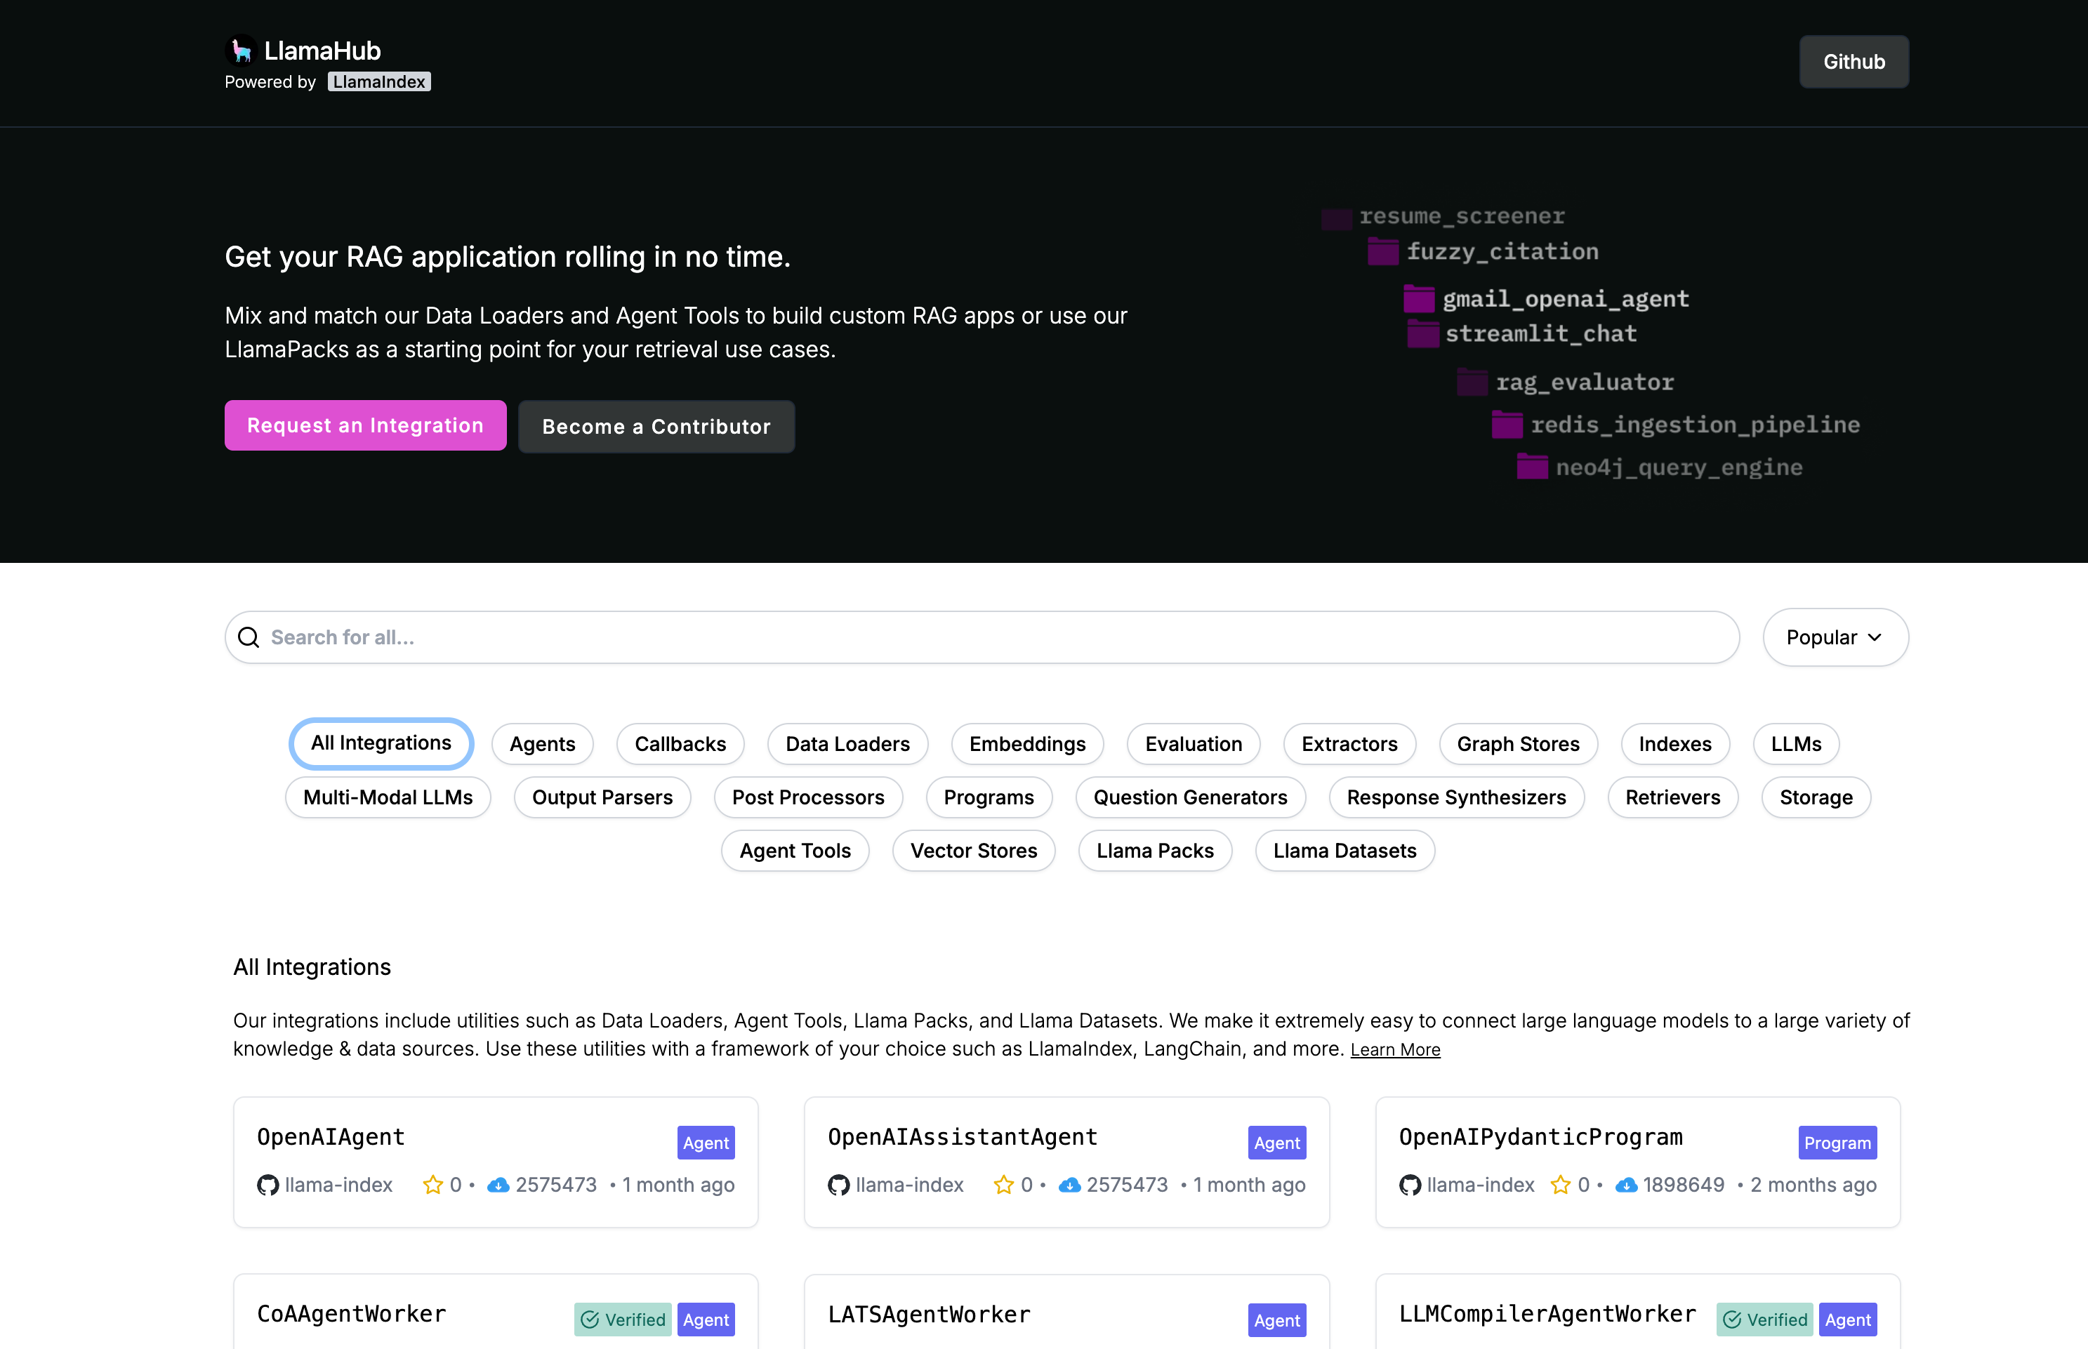
Task: Filter by Indexes category
Action: [x=1675, y=744]
